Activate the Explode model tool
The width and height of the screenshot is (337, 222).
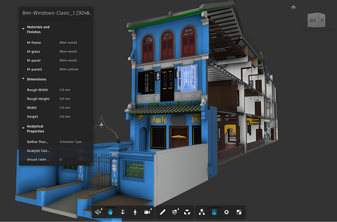tap(187, 212)
